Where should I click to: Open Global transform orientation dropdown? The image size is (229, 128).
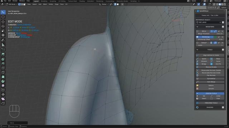click(104, 4)
